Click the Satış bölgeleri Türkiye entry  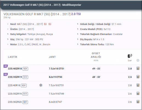[32, 34]
